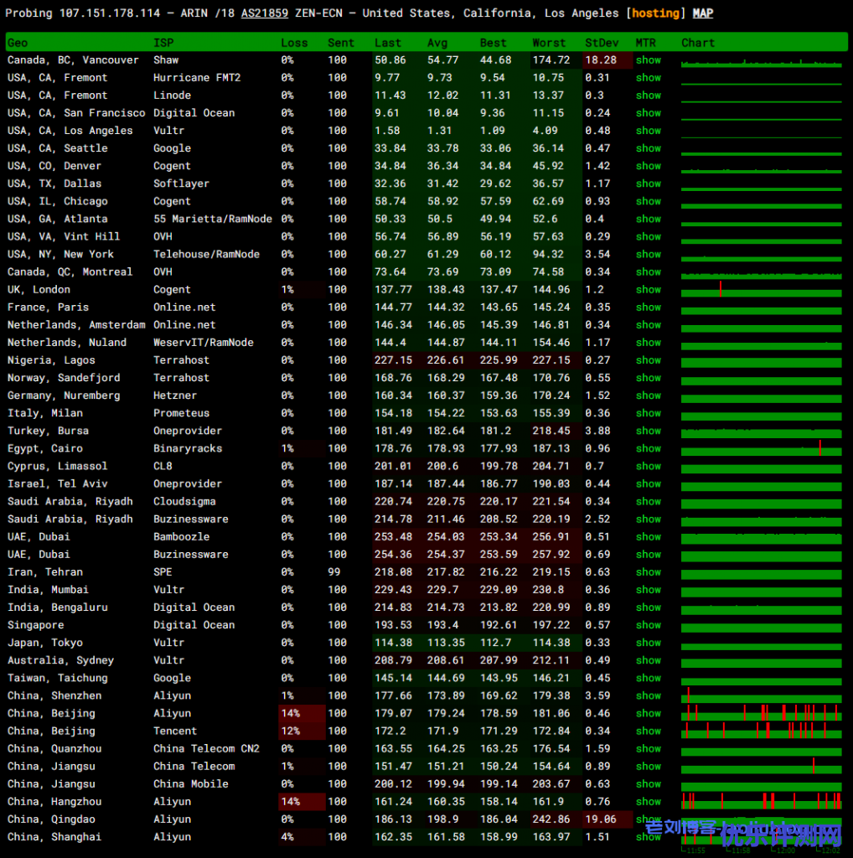853x858 pixels.
Task: Click the Geo column header
Action: point(18,43)
